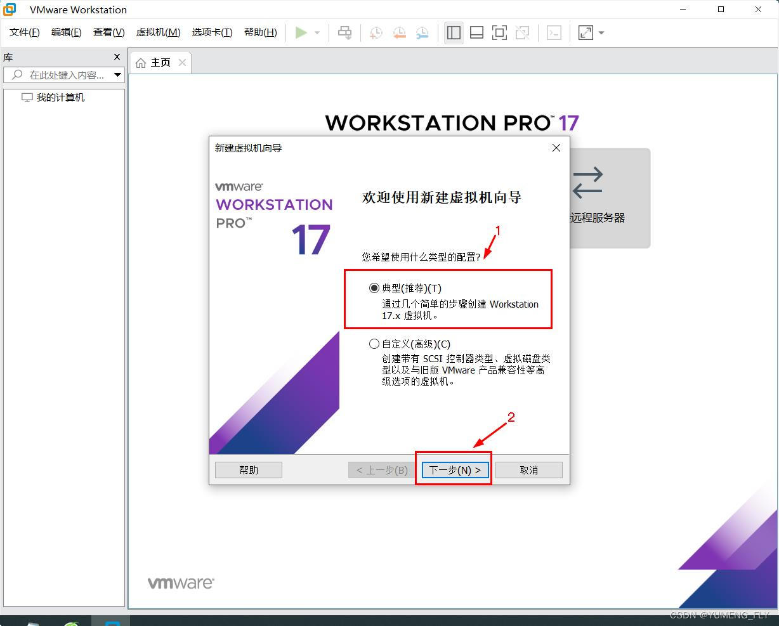Switch to the 主页 tab

(x=160, y=62)
